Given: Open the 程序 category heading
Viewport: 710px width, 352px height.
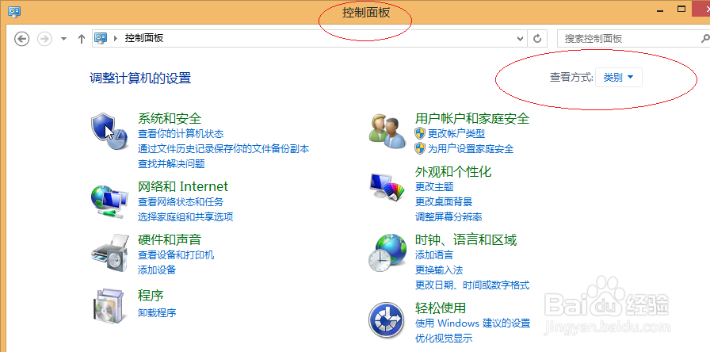Looking at the screenshot, I should (151, 296).
